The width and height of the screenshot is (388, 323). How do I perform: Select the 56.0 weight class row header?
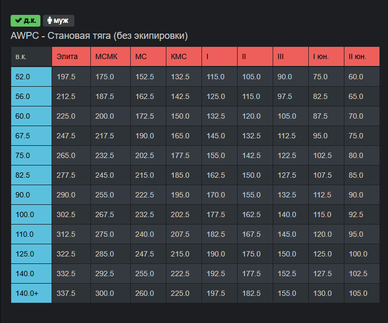click(x=31, y=96)
